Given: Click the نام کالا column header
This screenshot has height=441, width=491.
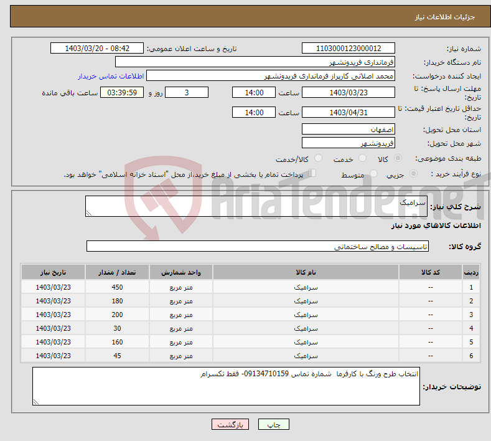Looking at the screenshot, I should 306,272.
